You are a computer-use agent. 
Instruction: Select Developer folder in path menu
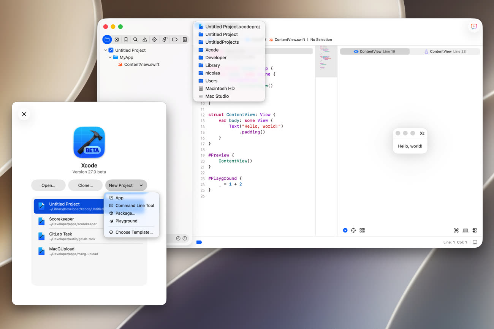229,57
